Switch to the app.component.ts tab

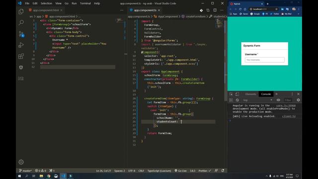[145, 10]
